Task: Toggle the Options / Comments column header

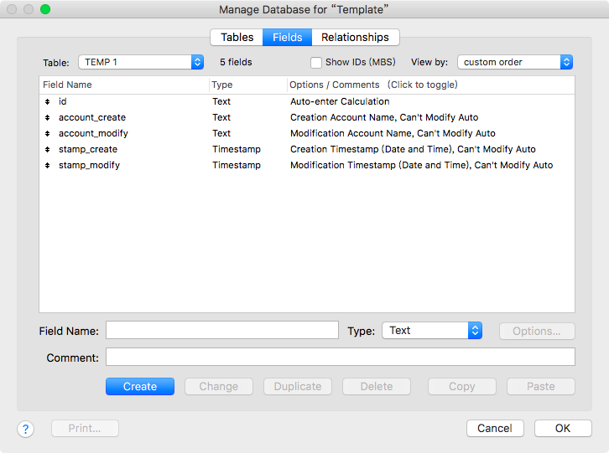Action: 430,85
